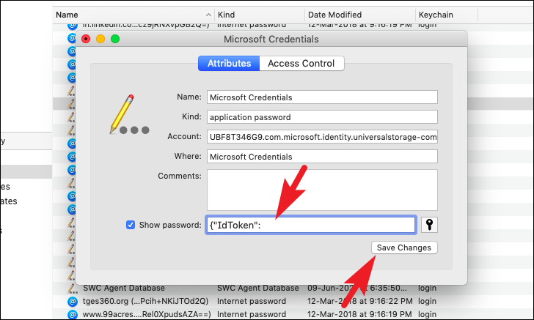Click login keychain for tges360.org row
The width and height of the screenshot is (534, 320).
click(x=427, y=301)
